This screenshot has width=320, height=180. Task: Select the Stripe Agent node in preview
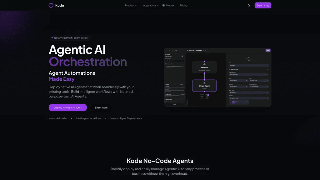click(x=204, y=86)
